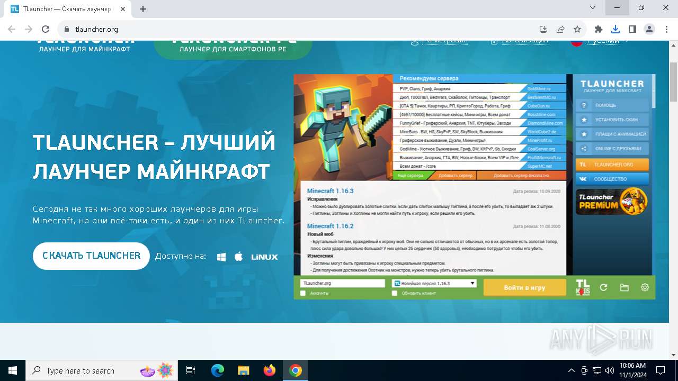Open the volume control in the tray
Screen dimensions: 678x381
[x=610, y=370]
